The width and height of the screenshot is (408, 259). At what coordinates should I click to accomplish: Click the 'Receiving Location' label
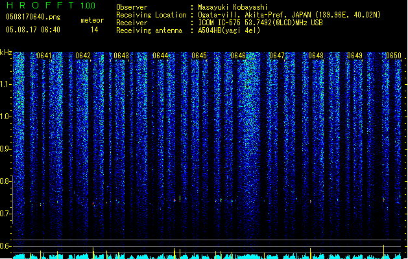[x=151, y=15]
